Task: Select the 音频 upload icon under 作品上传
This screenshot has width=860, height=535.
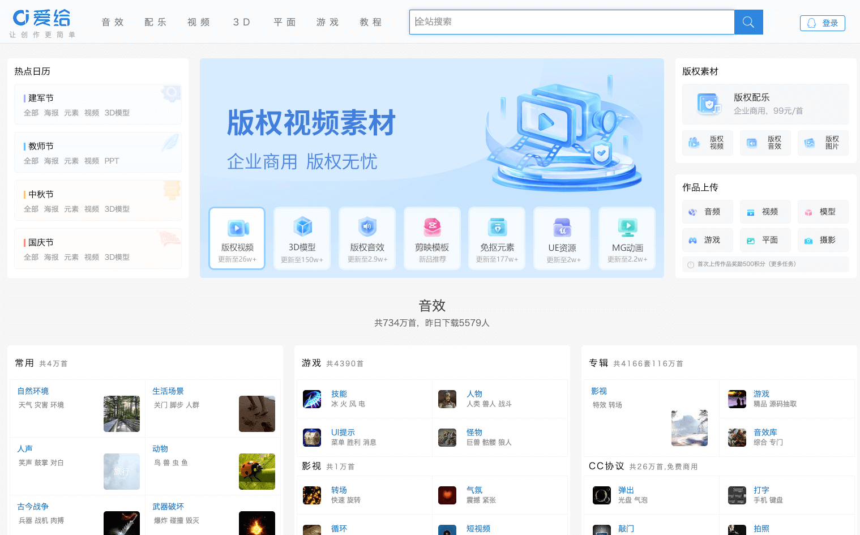Action: (707, 211)
